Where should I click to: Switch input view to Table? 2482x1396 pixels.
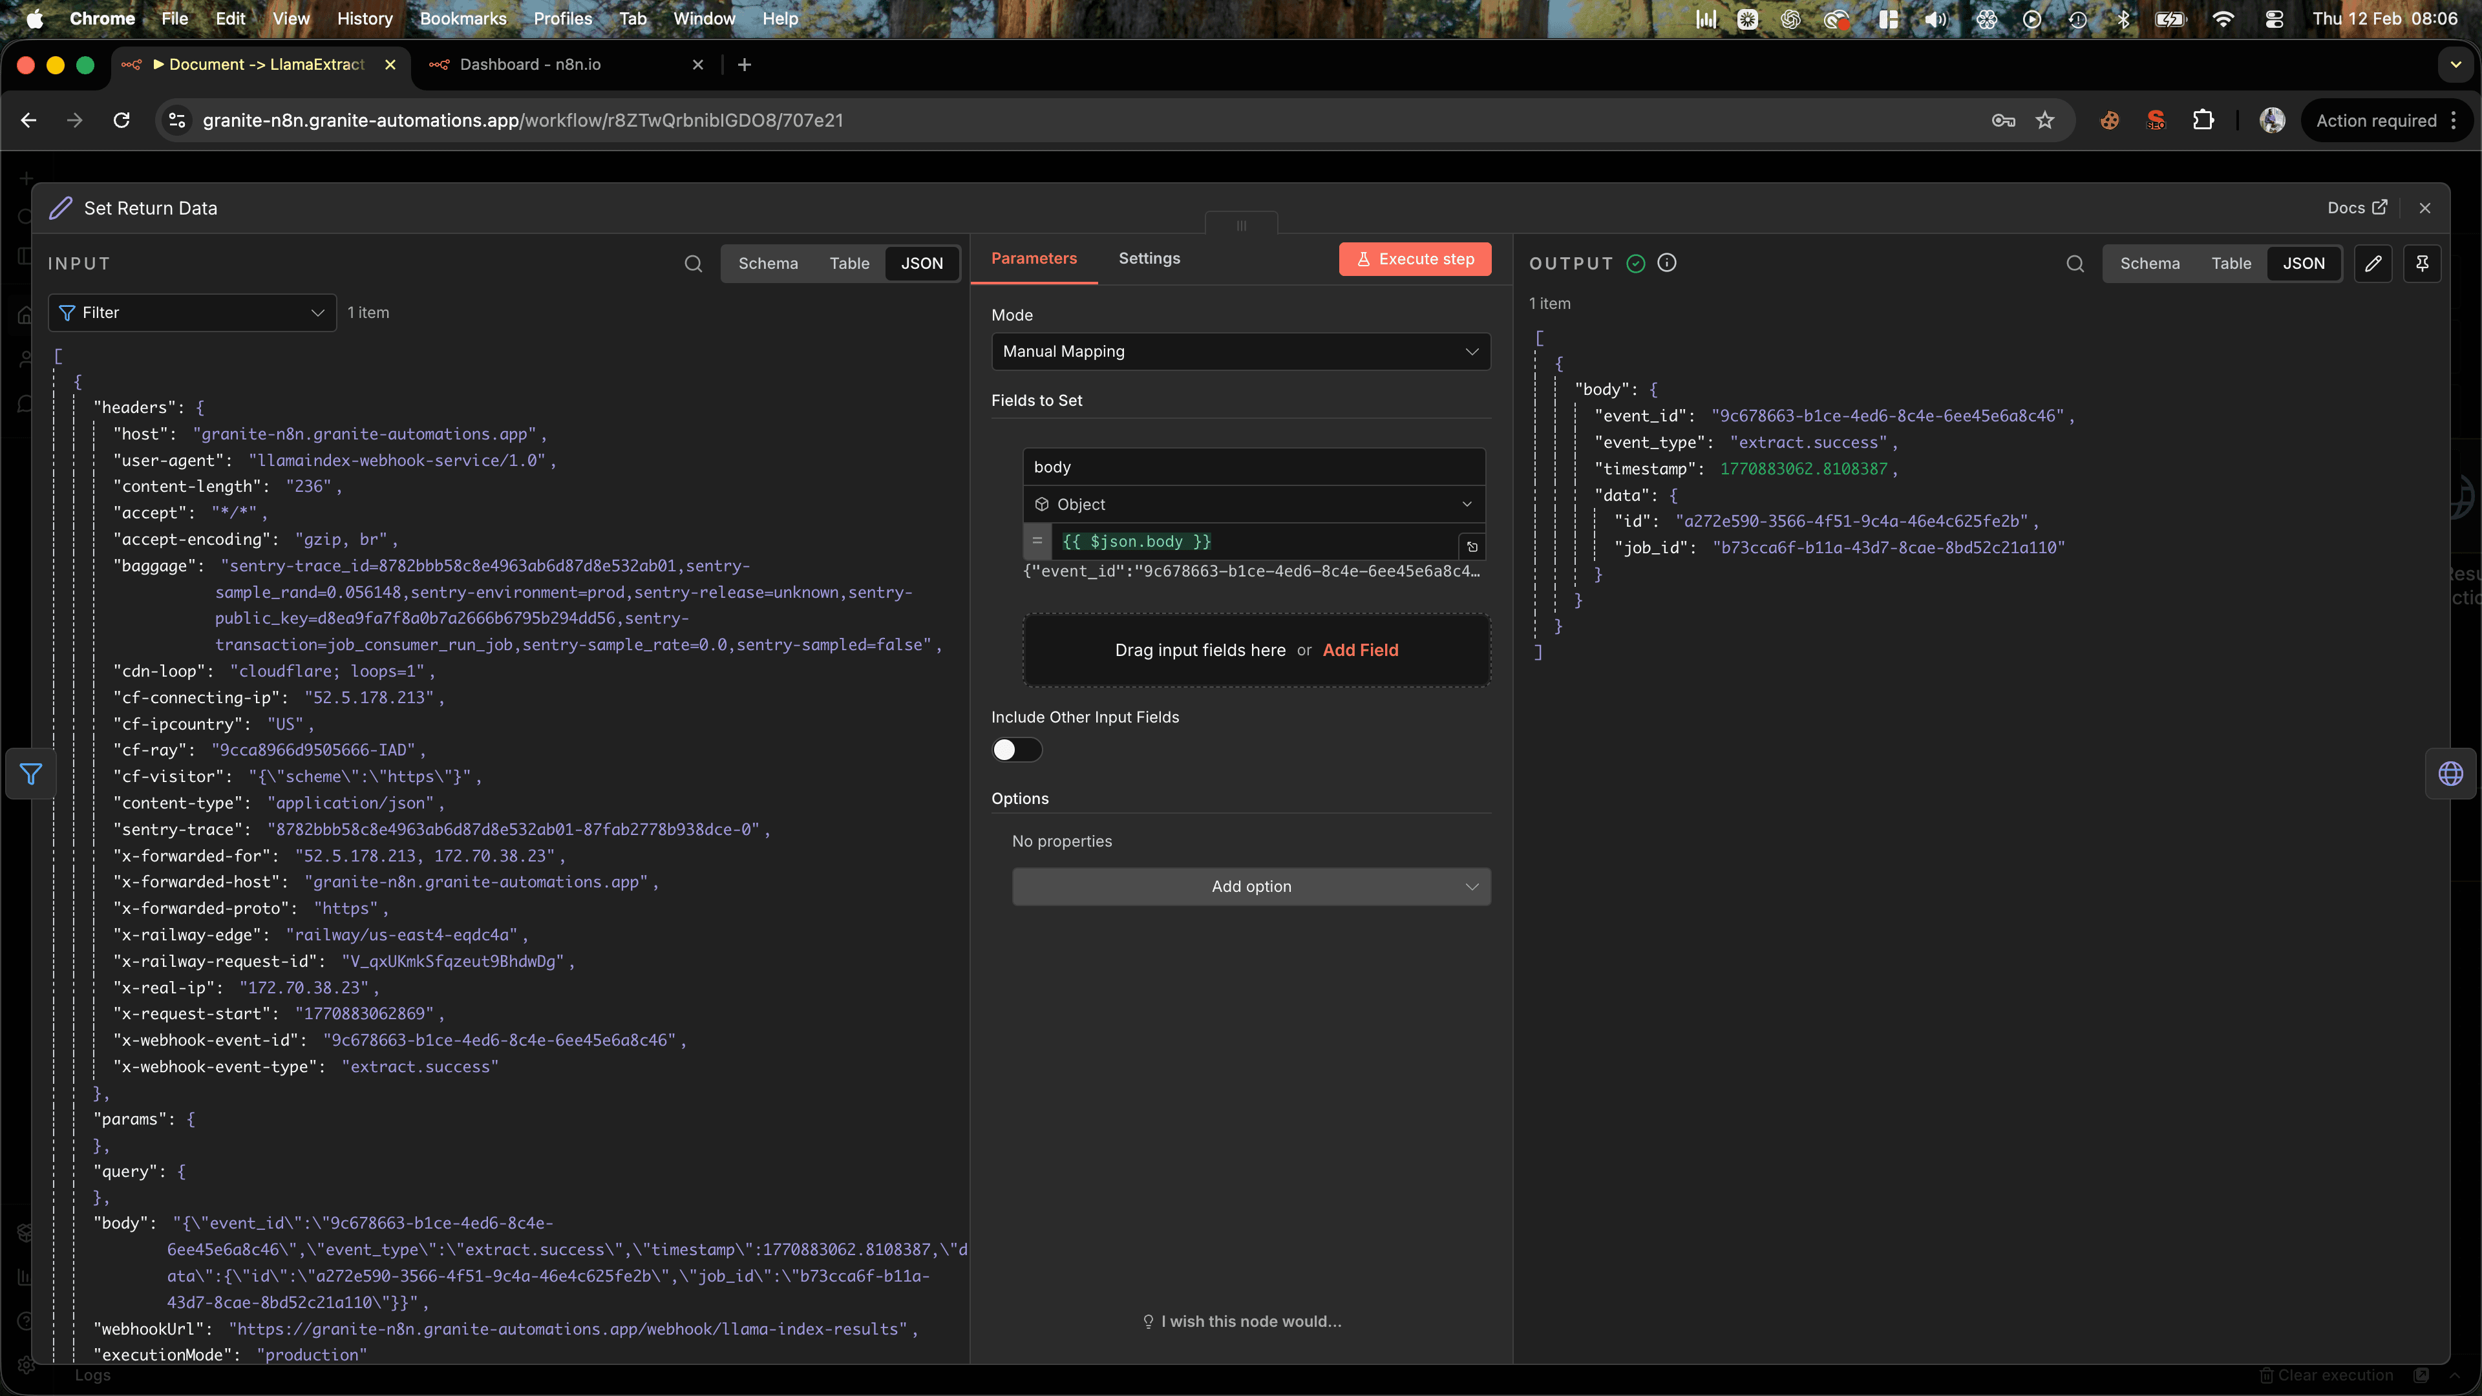tap(849, 263)
